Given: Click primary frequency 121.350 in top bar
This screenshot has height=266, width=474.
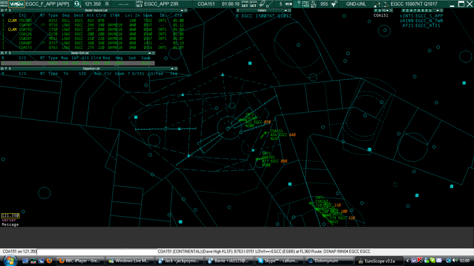Looking at the screenshot, I should tap(92, 4).
